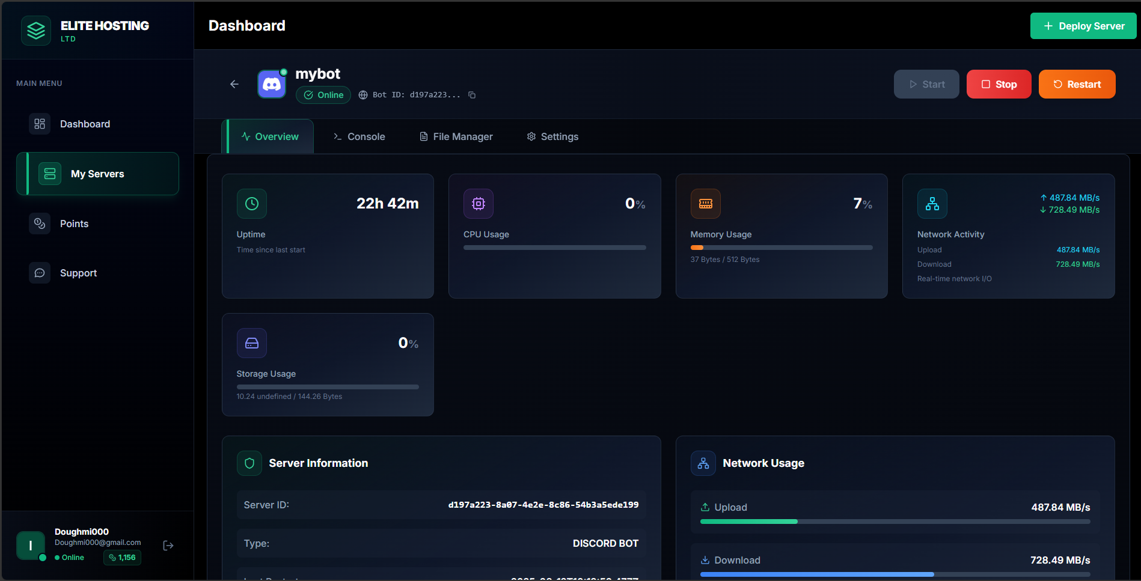Log out using the sidebar exit icon
Image resolution: width=1141 pixels, height=581 pixels.
168,546
